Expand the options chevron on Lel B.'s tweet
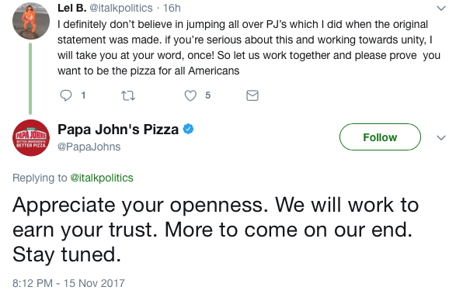 pos(441,8)
